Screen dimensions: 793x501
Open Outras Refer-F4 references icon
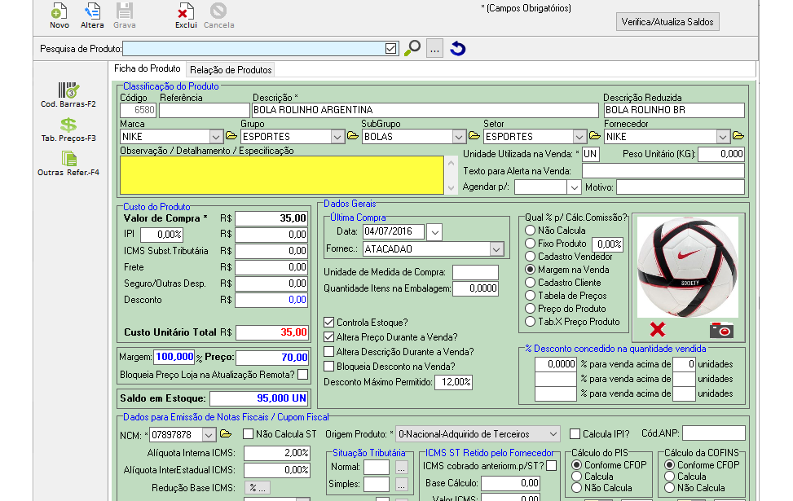pos(68,159)
